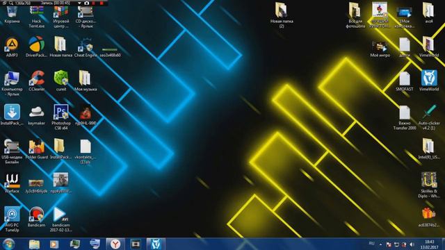Viewport: 445px width, 250px height.
Task: Open Windows Explorer from the taskbar
Action: coord(34,244)
